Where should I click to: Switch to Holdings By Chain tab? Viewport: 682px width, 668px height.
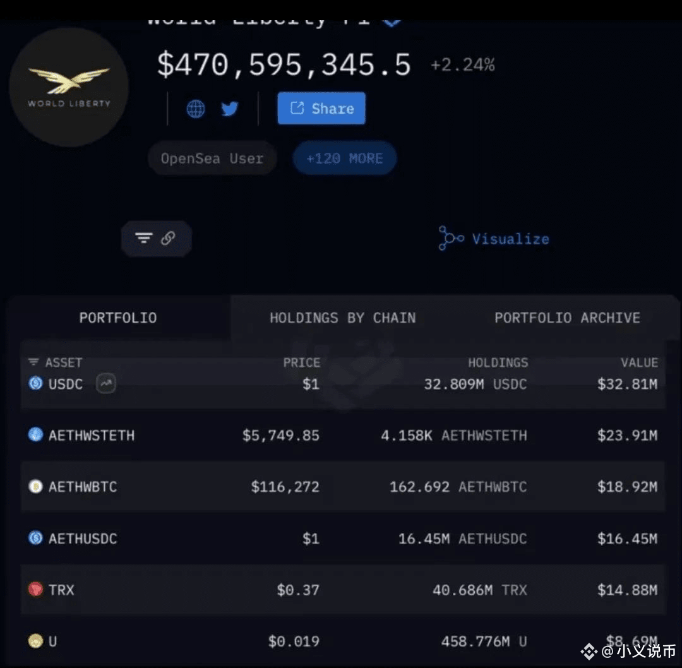pos(343,318)
